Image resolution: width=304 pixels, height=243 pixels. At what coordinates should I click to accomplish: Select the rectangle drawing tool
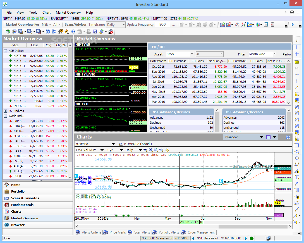[297, 145]
